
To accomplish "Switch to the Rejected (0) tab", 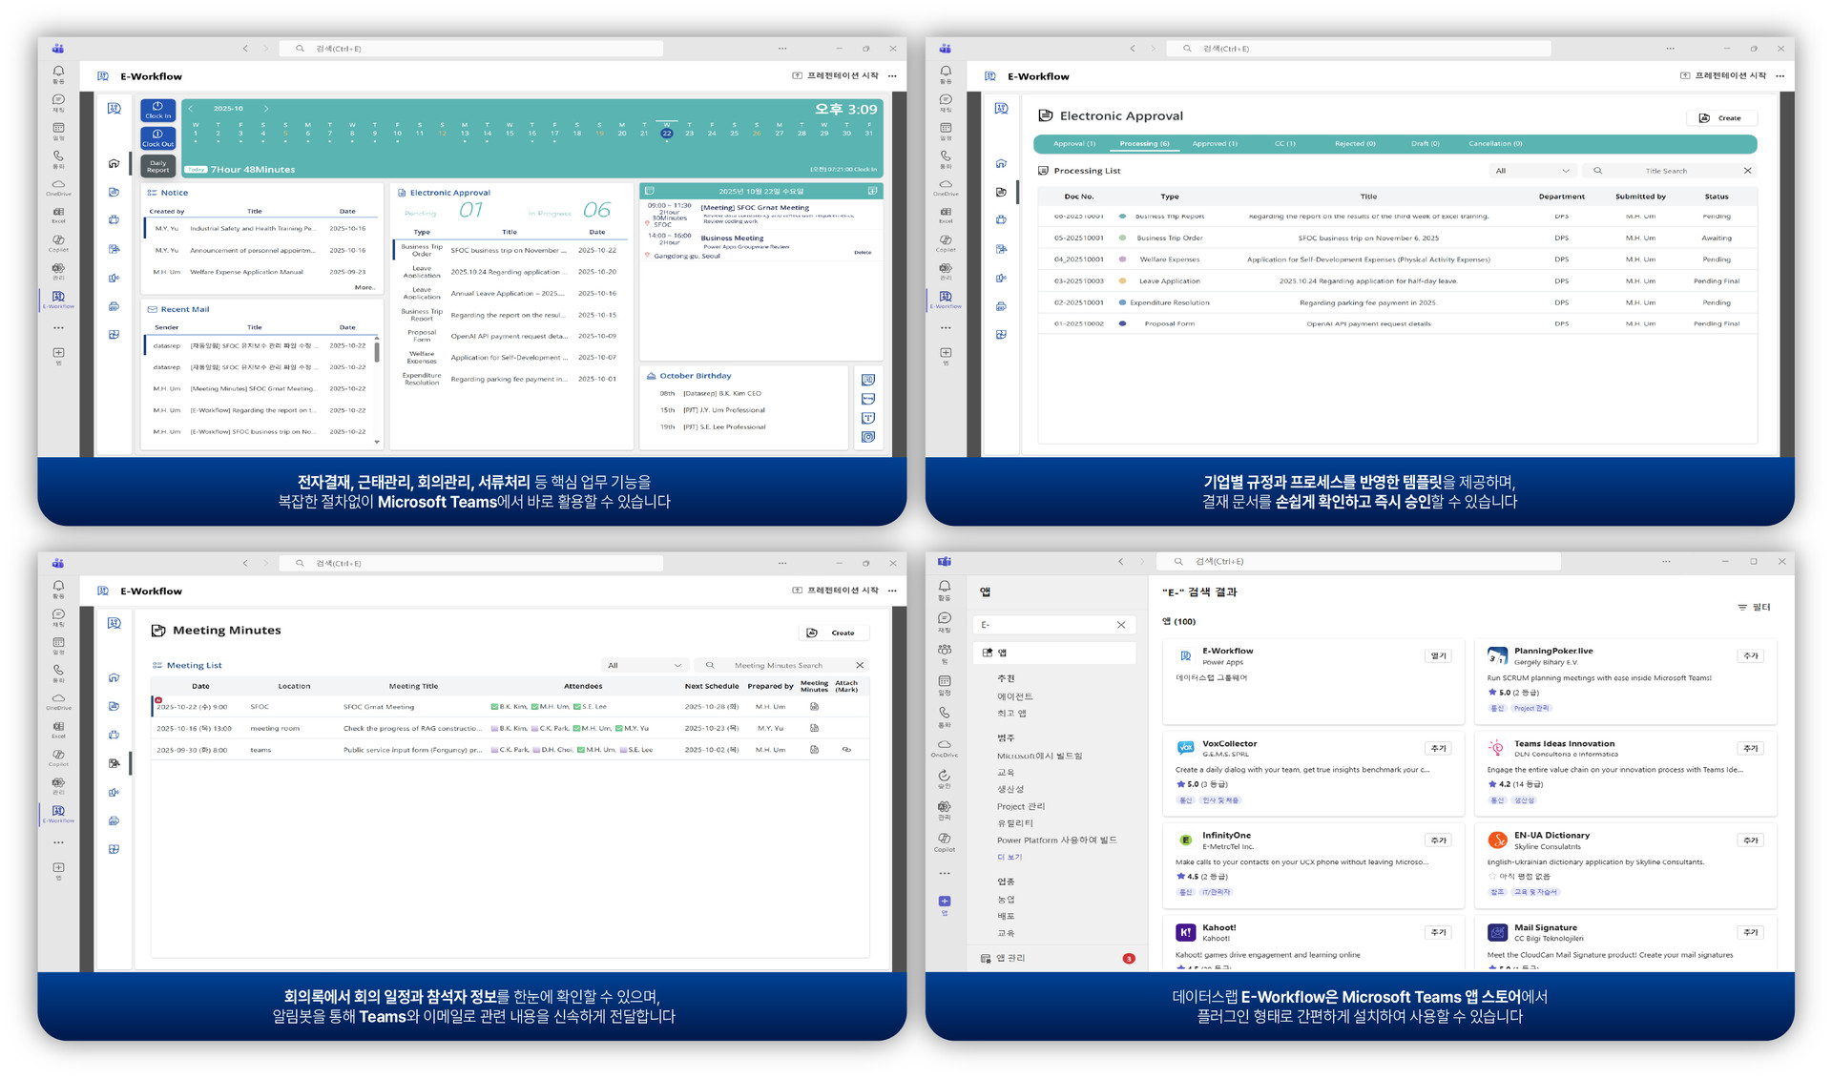I will [1354, 144].
